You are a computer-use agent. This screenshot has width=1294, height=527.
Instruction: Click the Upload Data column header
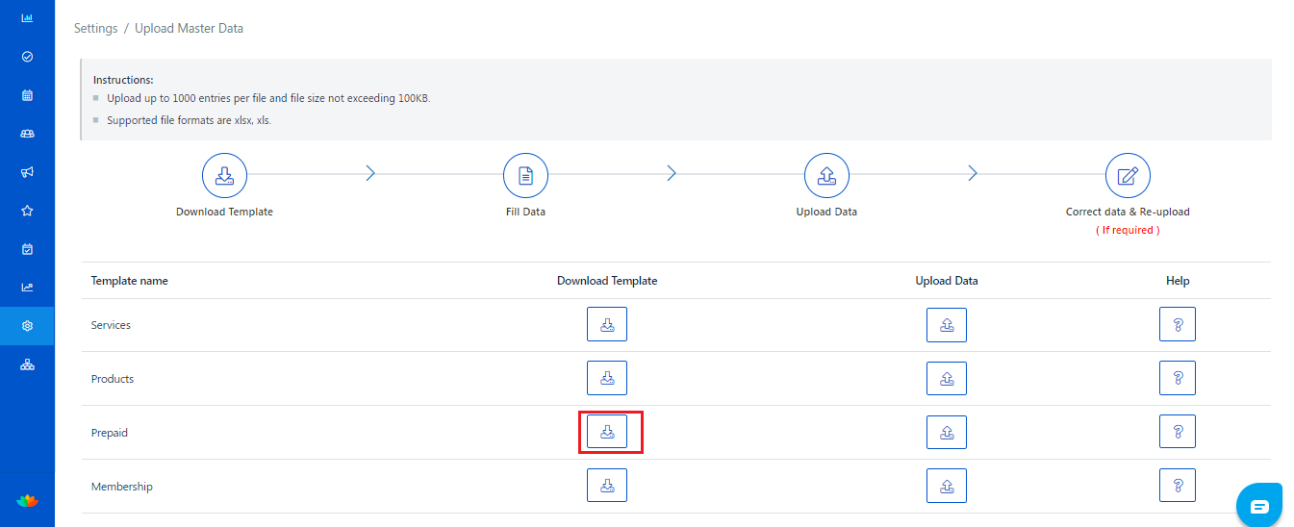(x=947, y=281)
